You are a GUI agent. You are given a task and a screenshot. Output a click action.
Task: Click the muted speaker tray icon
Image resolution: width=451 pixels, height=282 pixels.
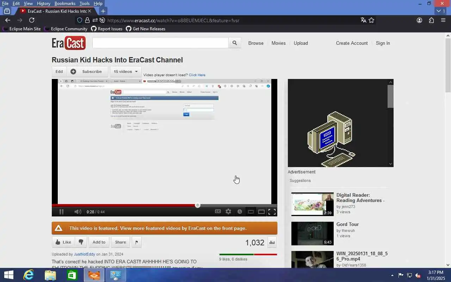click(418, 275)
